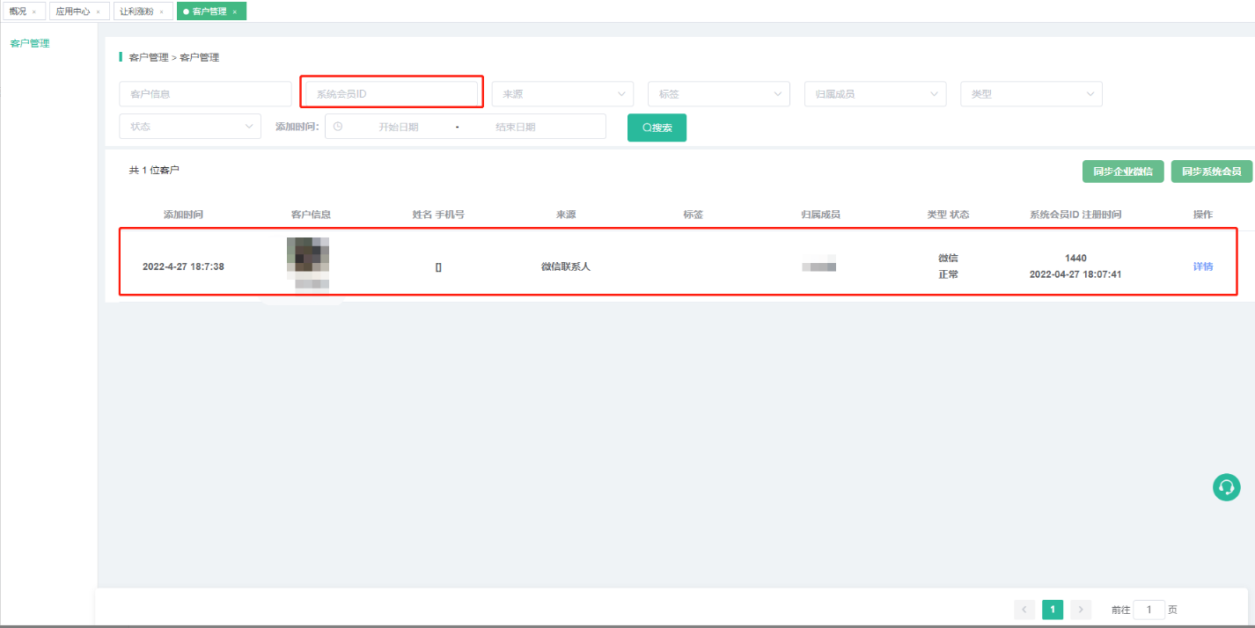The image size is (1255, 628).
Task: Click the next page arrow
Action: (1080, 610)
